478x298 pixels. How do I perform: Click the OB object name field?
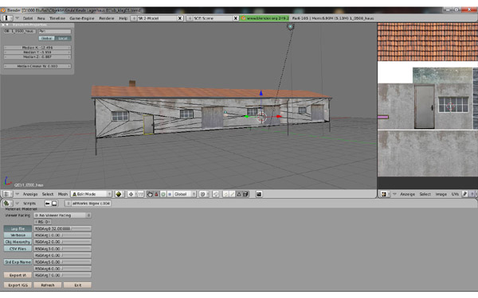tap(20, 31)
